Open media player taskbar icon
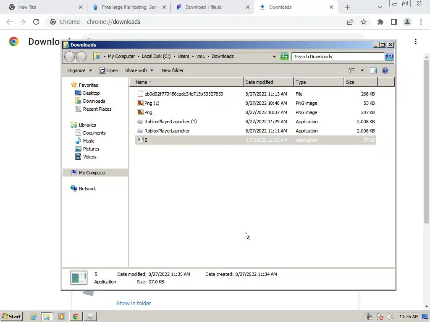This screenshot has height=322, width=430. pyautogui.click(x=62, y=317)
